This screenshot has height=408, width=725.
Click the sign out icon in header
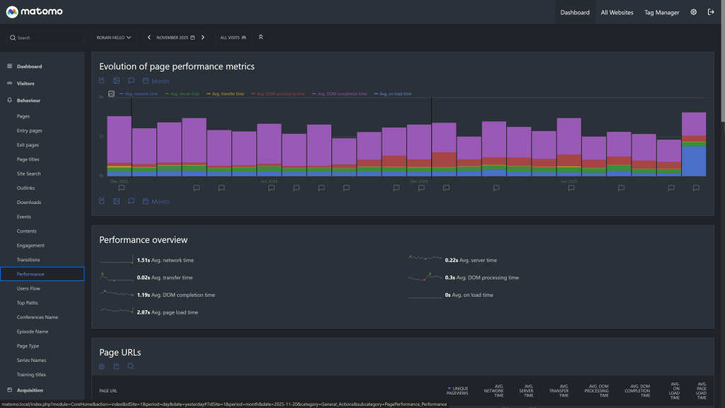711,12
